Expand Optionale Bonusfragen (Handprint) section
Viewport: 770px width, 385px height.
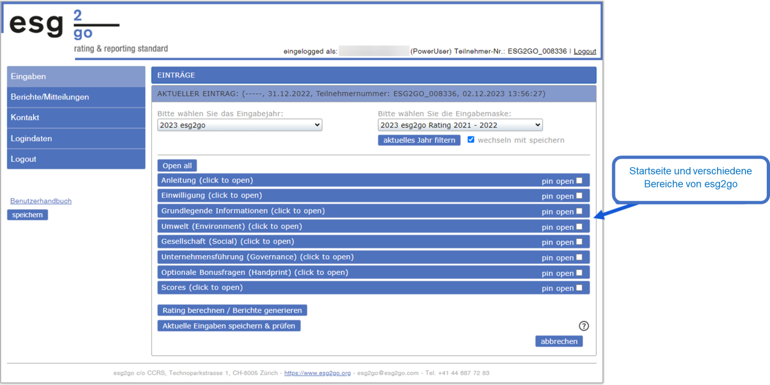[x=255, y=272]
